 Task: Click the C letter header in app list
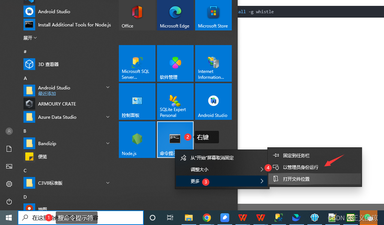pos(25,171)
